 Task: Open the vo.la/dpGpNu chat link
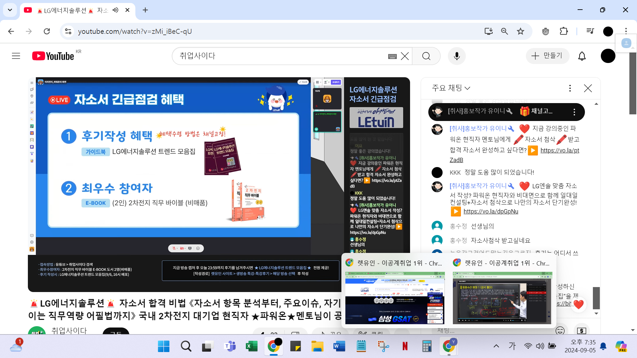tap(491, 211)
